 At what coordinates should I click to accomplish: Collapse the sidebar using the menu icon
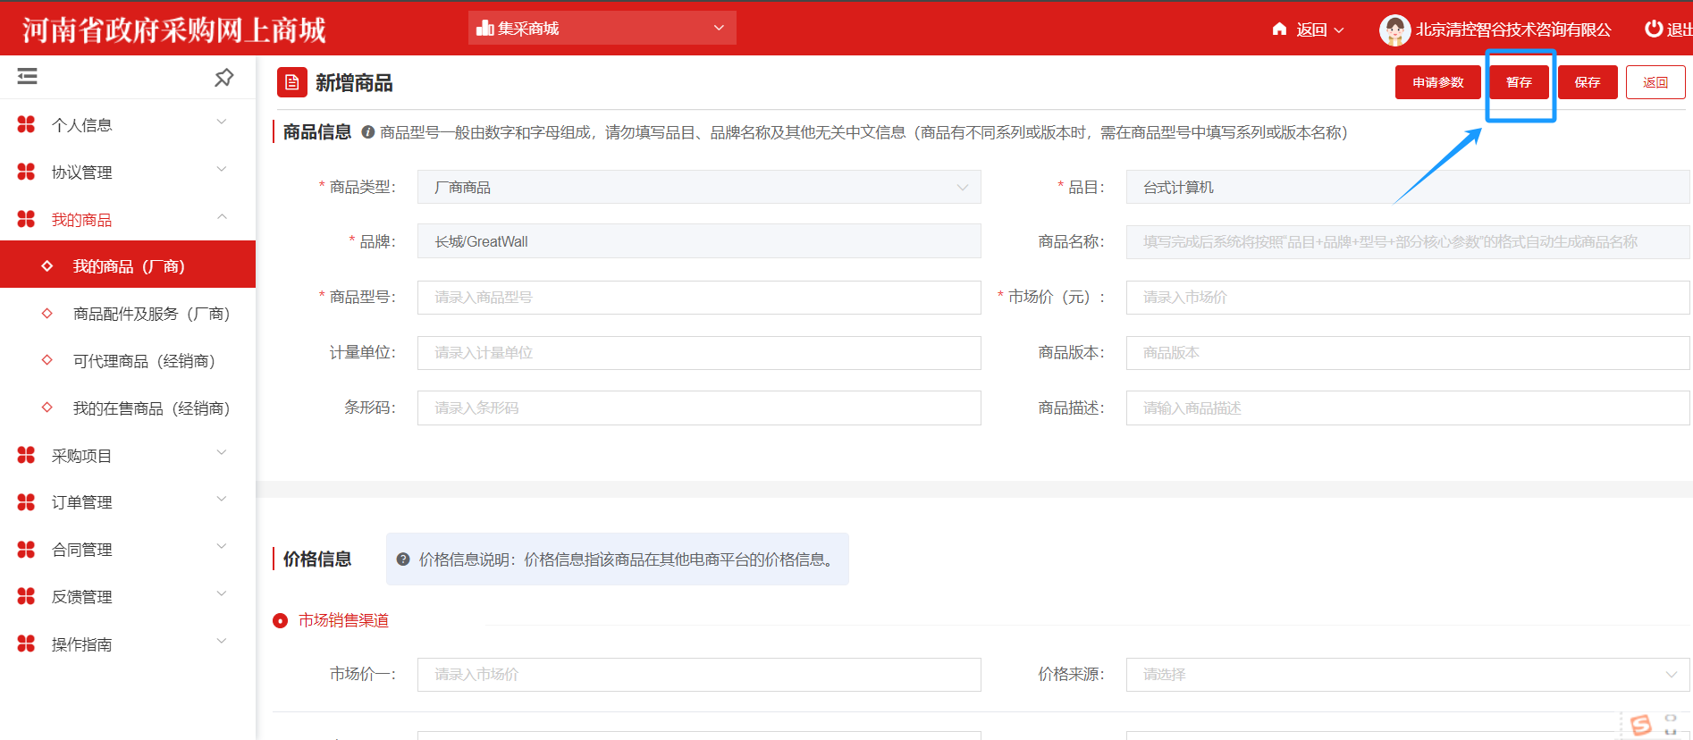[x=28, y=77]
